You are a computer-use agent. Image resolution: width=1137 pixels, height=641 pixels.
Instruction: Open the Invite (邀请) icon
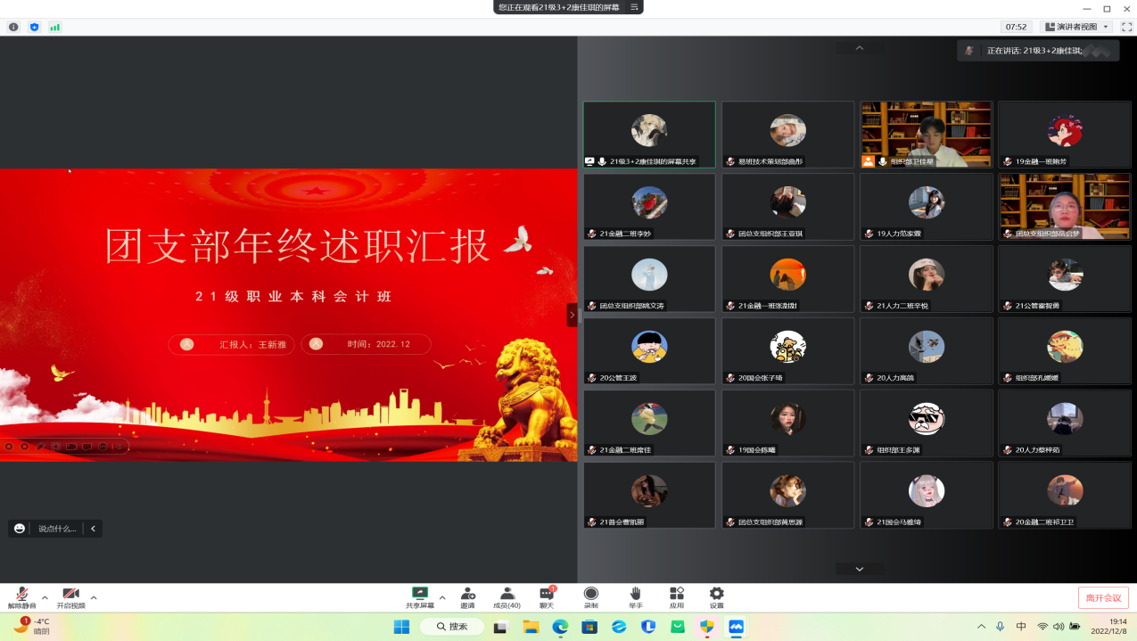467,594
